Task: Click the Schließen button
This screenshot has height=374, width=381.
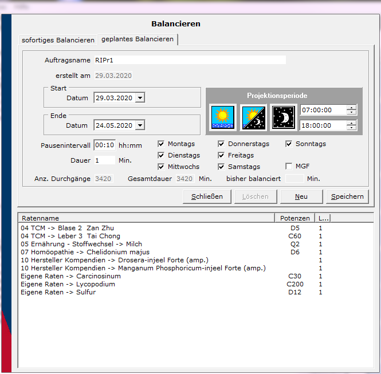Action: [207, 196]
